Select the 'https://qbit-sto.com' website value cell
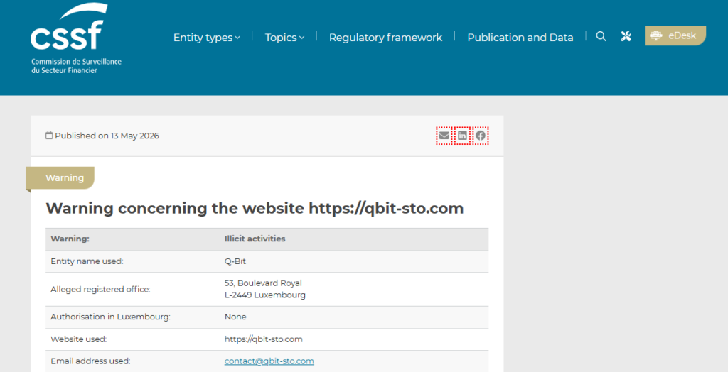Image resolution: width=728 pixels, height=372 pixels. pos(263,339)
